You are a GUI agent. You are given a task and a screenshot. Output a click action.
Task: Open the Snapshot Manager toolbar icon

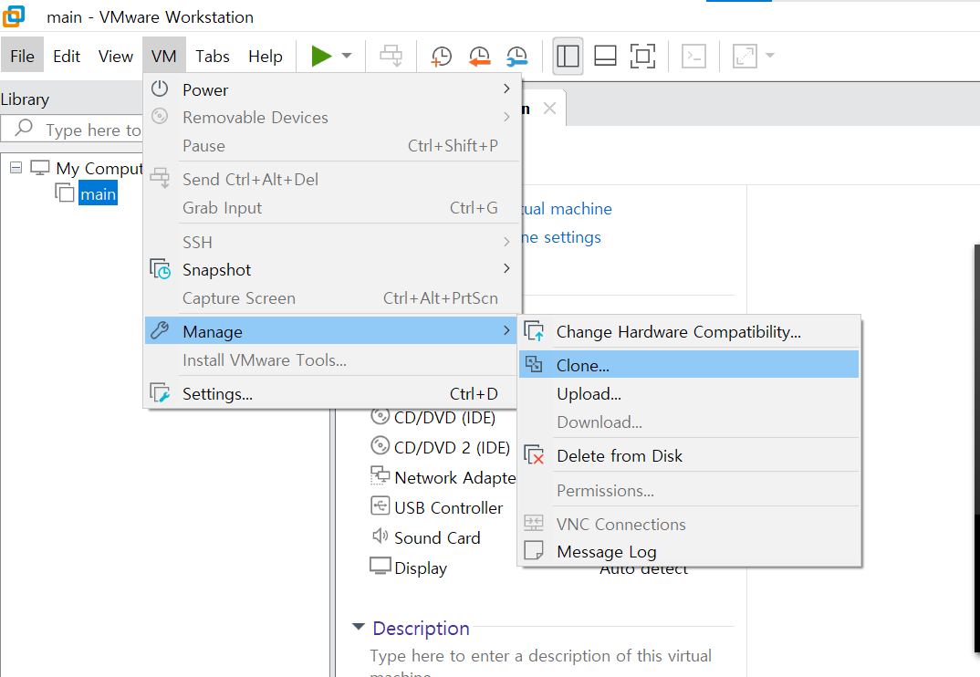tap(516, 56)
